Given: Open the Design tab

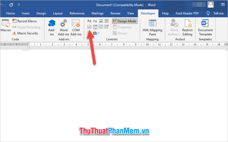Looking at the screenshot, I should 41,13.
